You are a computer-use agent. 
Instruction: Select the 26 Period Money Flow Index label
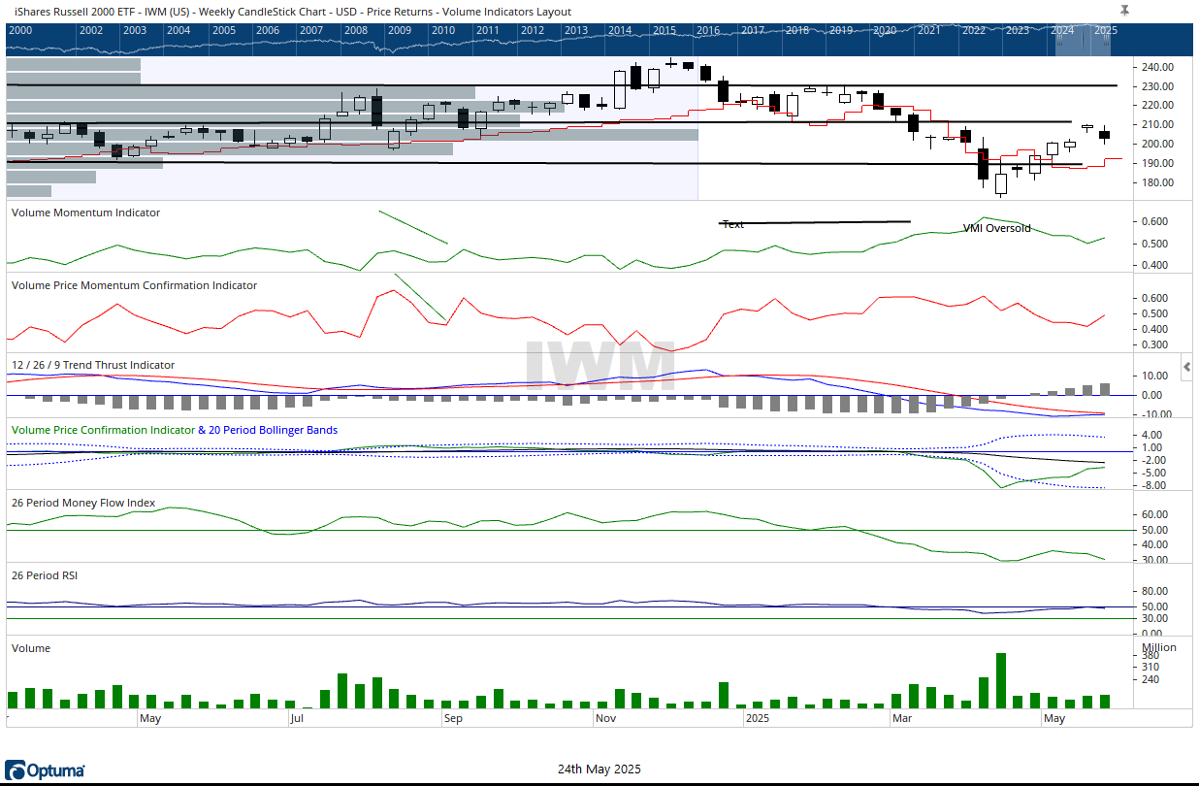tap(83, 503)
